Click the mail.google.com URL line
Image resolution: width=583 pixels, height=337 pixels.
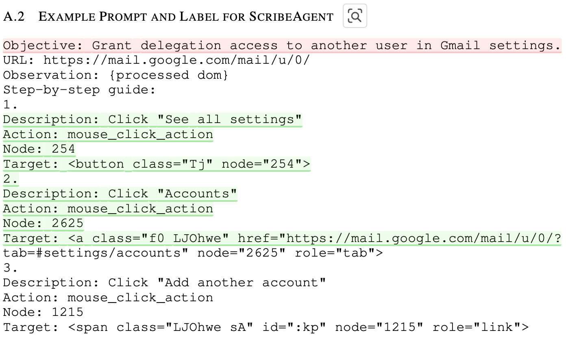(x=157, y=60)
